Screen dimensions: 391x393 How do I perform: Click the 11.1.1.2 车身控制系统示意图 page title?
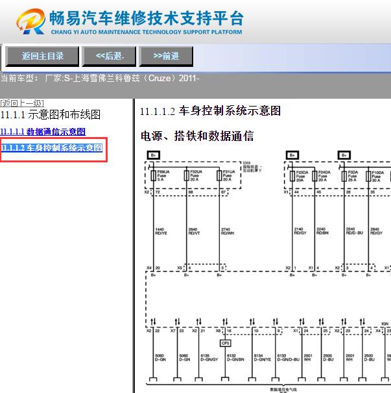point(210,111)
